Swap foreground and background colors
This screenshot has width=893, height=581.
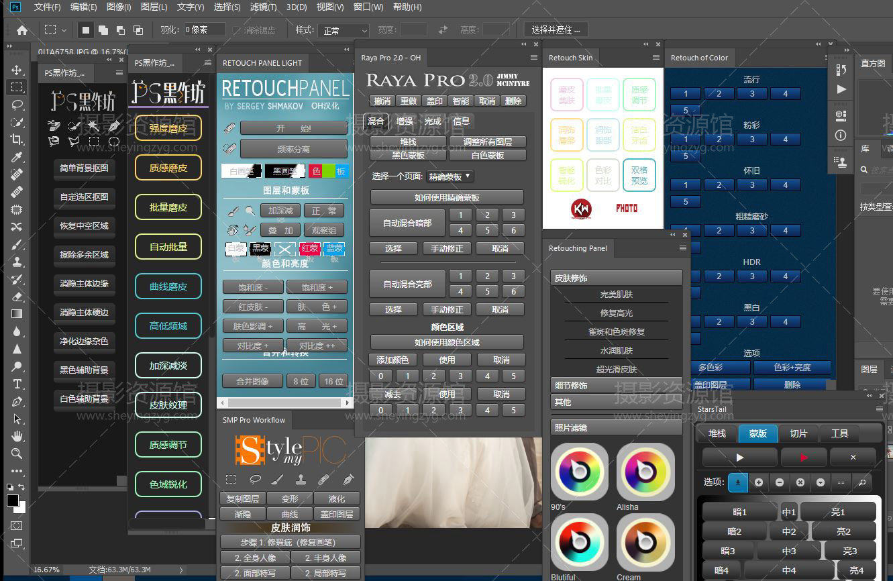click(21, 487)
